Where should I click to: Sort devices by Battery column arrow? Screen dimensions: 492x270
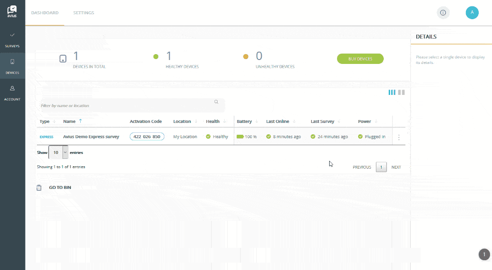coord(257,121)
